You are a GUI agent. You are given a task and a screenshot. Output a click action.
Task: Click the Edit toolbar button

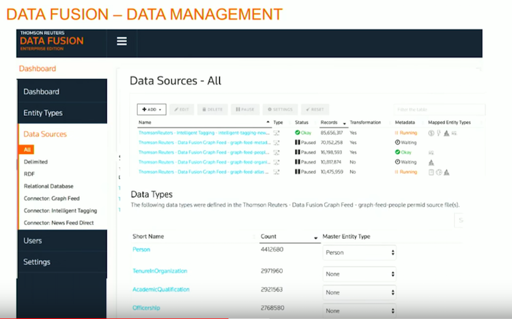coord(182,110)
